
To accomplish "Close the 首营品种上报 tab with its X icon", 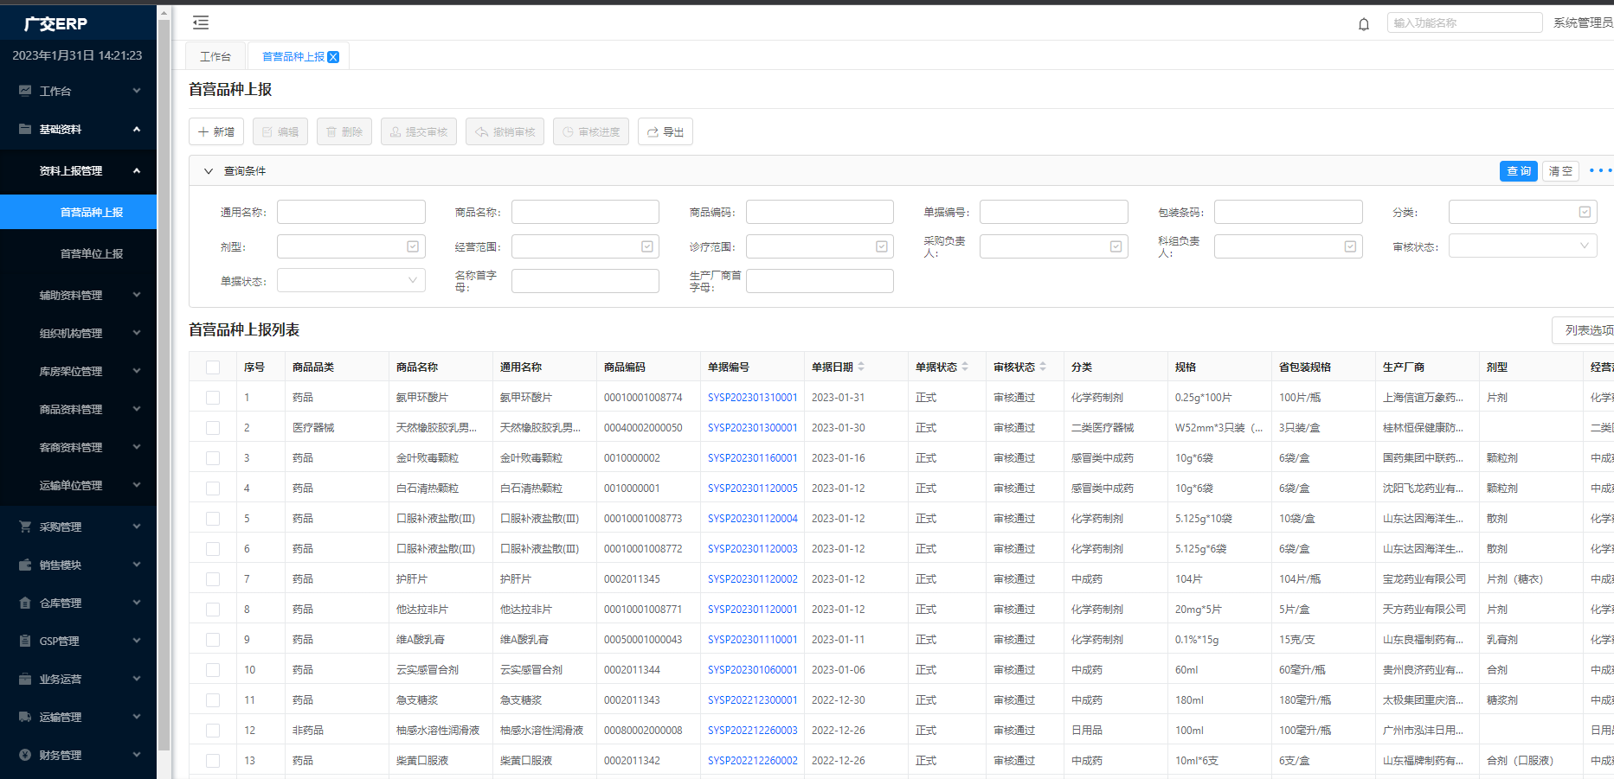I will pyautogui.click(x=333, y=57).
